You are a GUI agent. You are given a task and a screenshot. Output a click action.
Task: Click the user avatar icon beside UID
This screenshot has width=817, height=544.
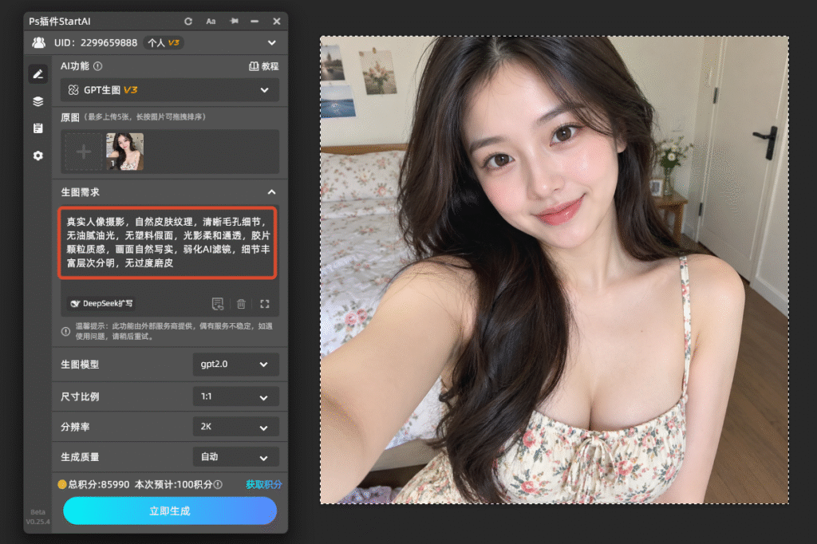coord(39,43)
